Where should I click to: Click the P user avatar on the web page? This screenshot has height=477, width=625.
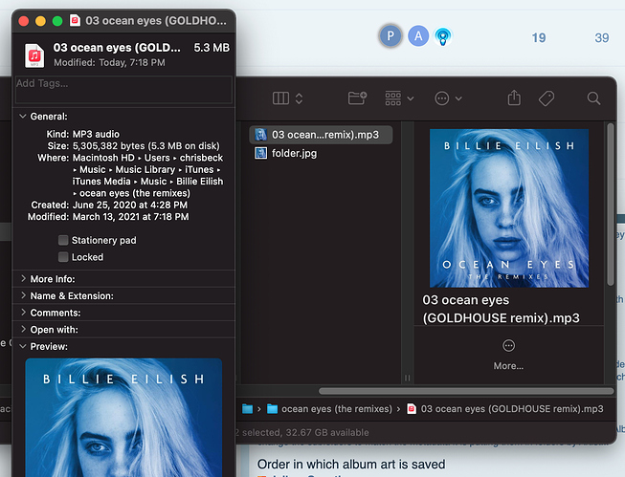391,35
